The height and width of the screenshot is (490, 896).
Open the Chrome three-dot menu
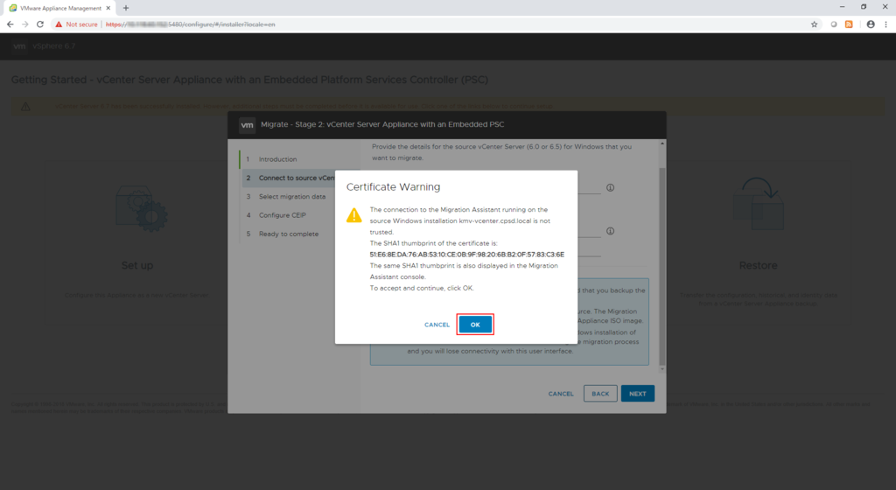[885, 24]
